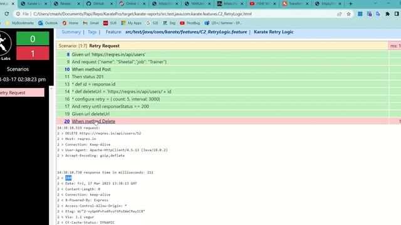Click the share page icon in address bar
401x225 pixels.
pyautogui.click(x=340, y=14)
